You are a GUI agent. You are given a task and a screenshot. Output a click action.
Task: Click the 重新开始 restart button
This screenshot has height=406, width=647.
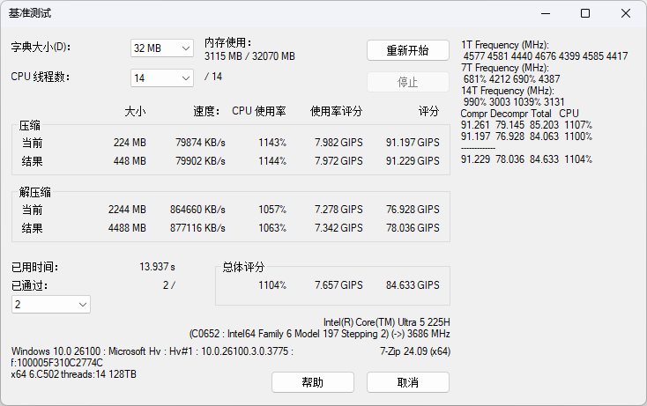[407, 50]
